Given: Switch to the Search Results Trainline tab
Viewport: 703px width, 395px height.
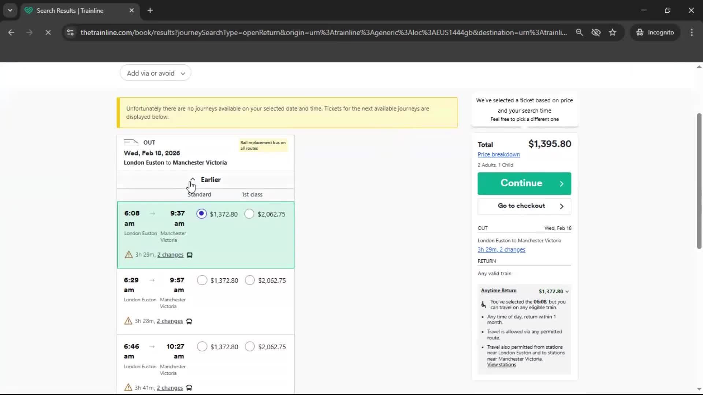Looking at the screenshot, I should (x=70, y=11).
